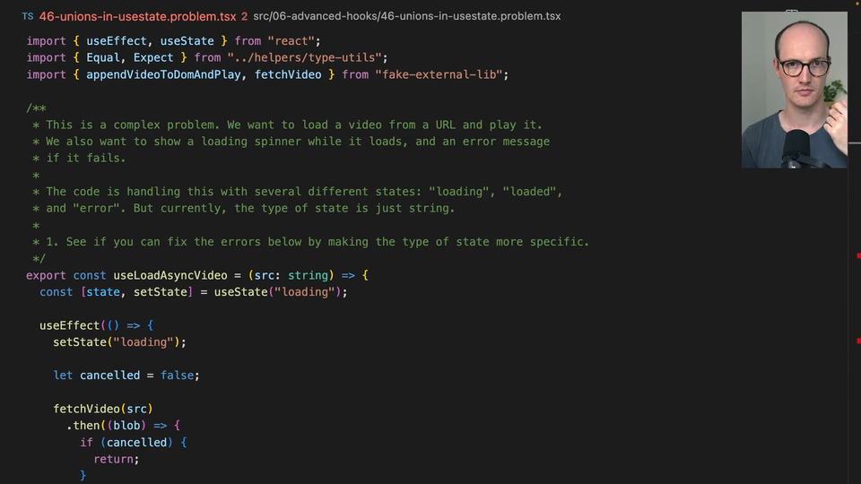Click the Expect identifier in the type-utils import

[153, 58]
